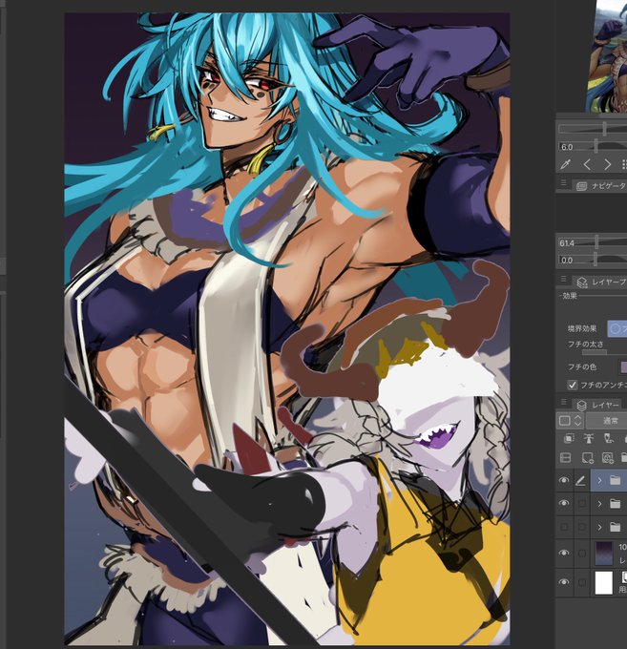Click the palette color square in layer panel
627x649 pixels.
(x=565, y=421)
